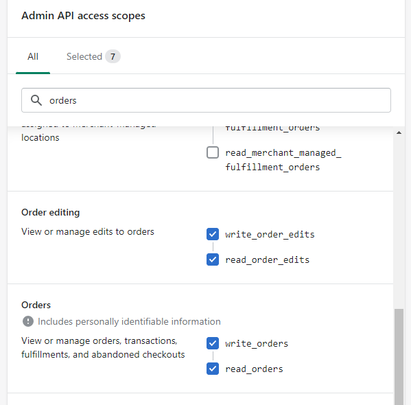The height and width of the screenshot is (405, 411).
Task: Uncheck the read_order_edits checkbox
Action: [x=213, y=259]
